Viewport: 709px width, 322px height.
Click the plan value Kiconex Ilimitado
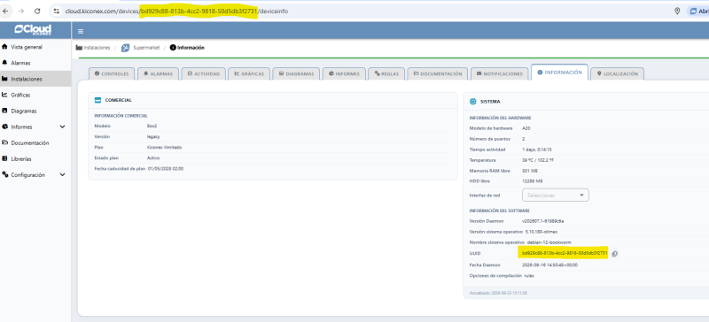coord(165,147)
